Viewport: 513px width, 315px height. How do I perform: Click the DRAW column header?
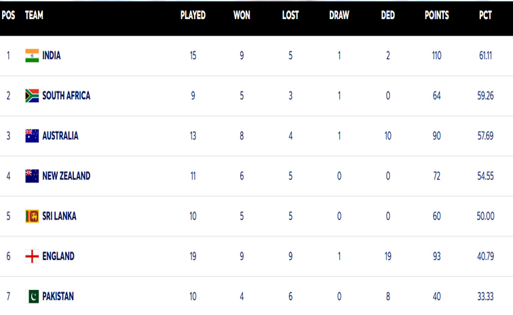click(x=339, y=16)
